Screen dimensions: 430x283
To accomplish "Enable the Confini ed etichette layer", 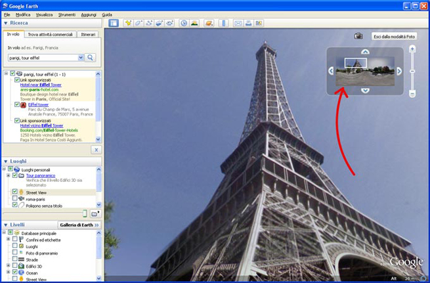I will pyautogui.click(x=15, y=239).
